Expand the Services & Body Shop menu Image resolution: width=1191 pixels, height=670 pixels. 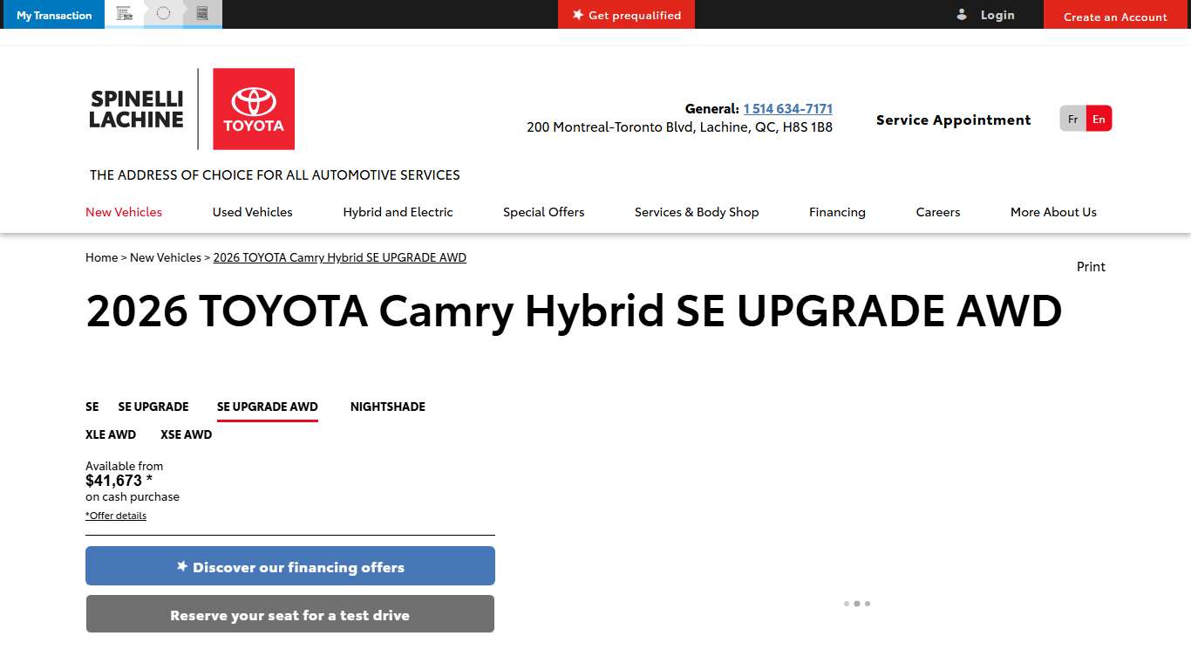[697, 212]
